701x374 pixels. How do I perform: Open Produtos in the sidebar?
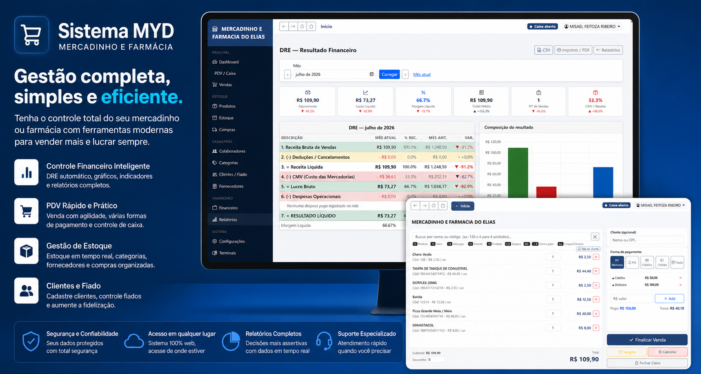224,106
